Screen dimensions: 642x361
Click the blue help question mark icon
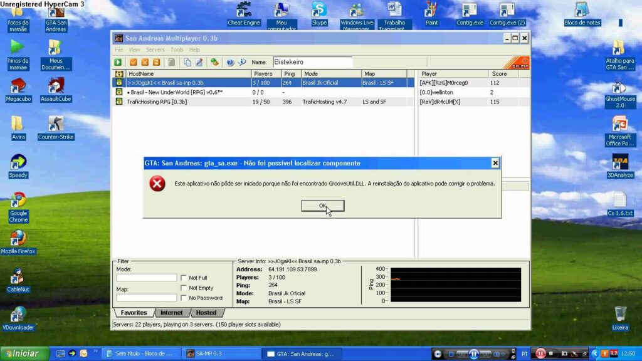pos(230,62)
